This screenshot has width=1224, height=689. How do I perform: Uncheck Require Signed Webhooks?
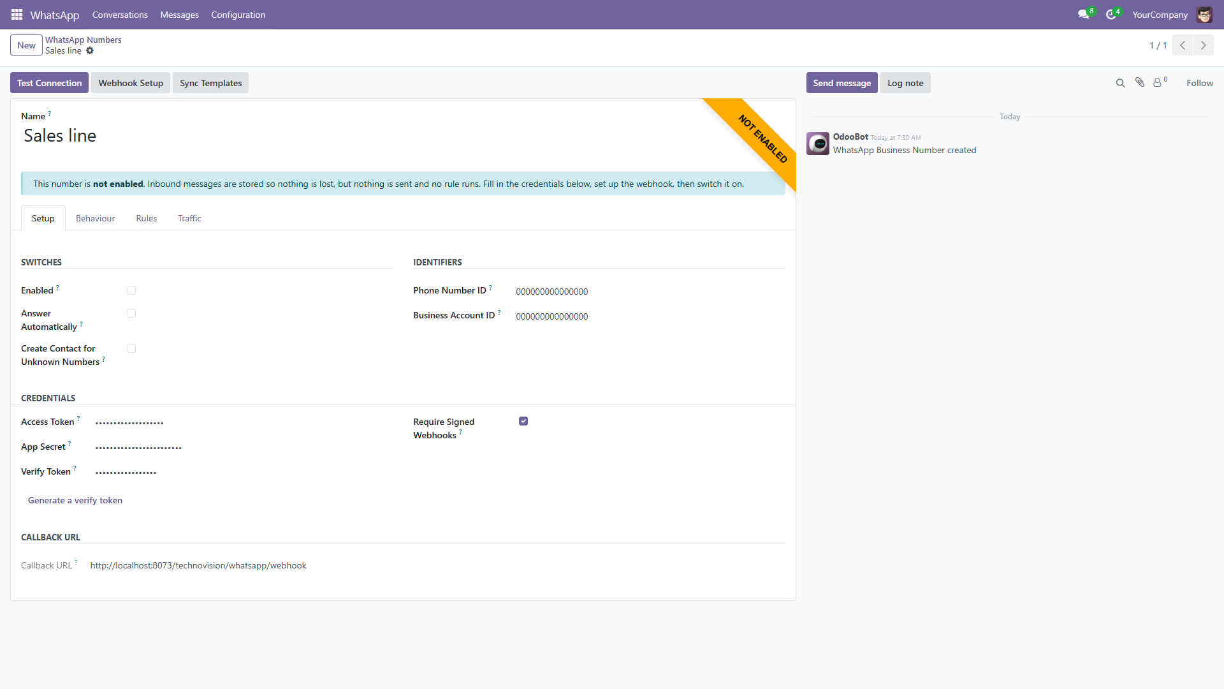point(523,421)
